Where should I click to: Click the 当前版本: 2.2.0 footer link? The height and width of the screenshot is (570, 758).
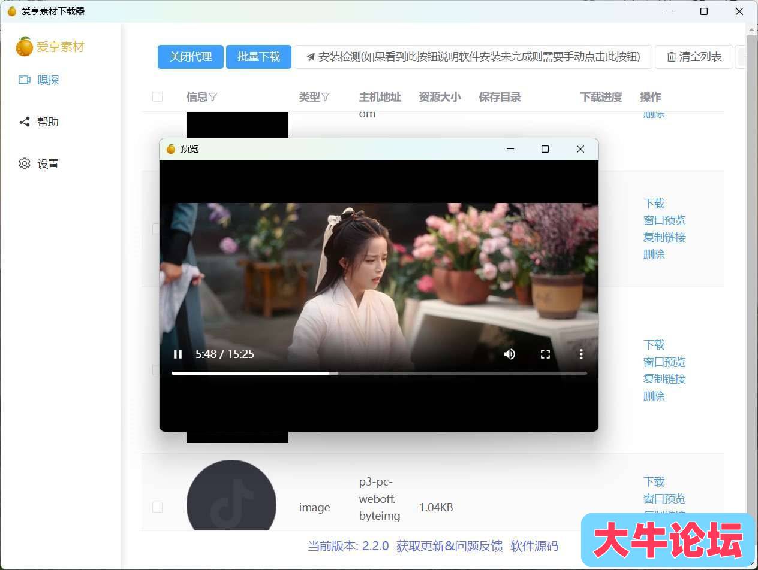click(x=348, y=546)
